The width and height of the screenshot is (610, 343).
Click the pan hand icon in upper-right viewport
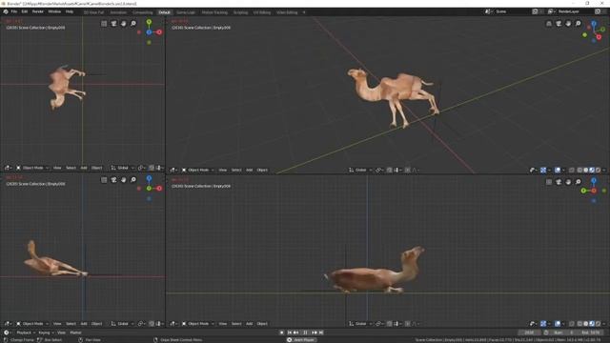click(x=568, y=24)
